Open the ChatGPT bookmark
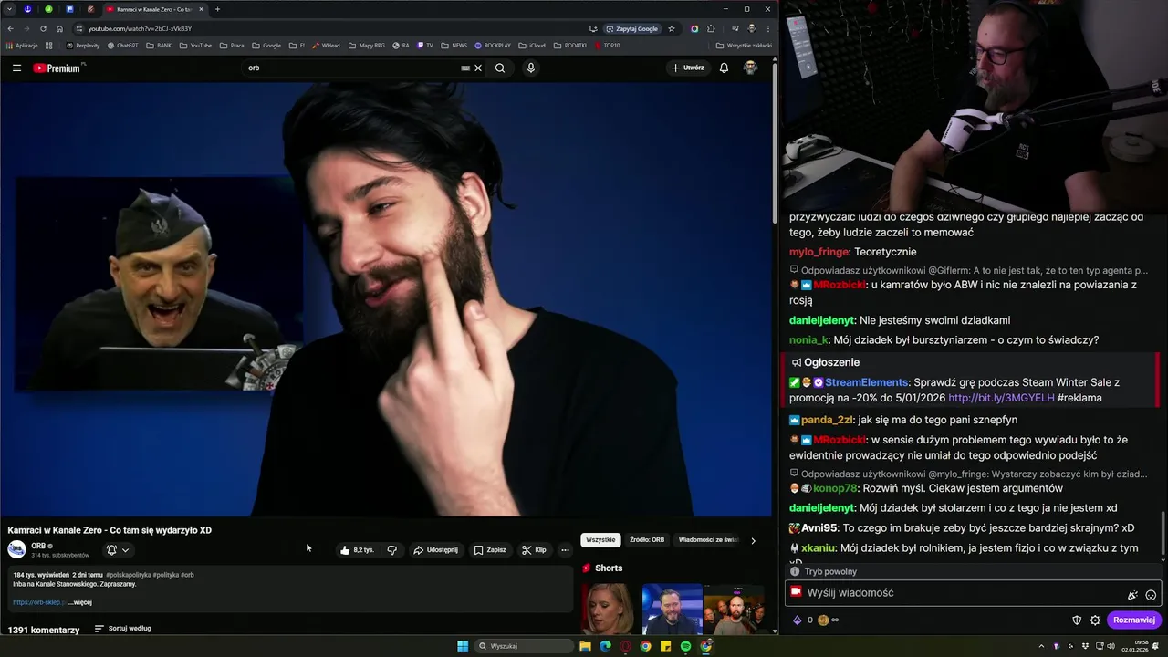 pyautogui.click(x=123, y=46)
